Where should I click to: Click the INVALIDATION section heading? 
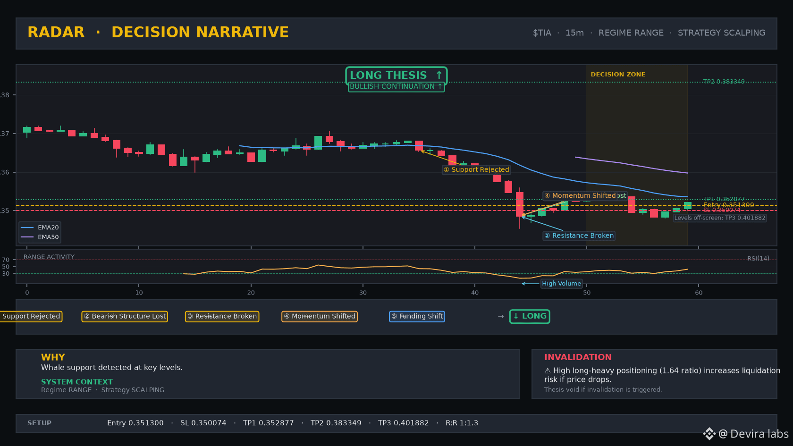(578, 357)
